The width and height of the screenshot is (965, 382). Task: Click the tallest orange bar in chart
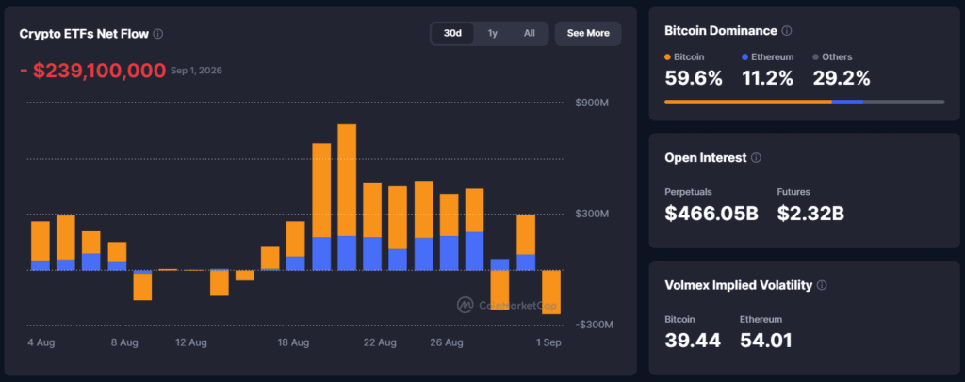click(x=347, y=180)
